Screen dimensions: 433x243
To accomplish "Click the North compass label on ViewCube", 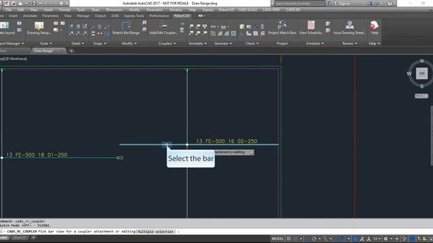I will (421, 61).
